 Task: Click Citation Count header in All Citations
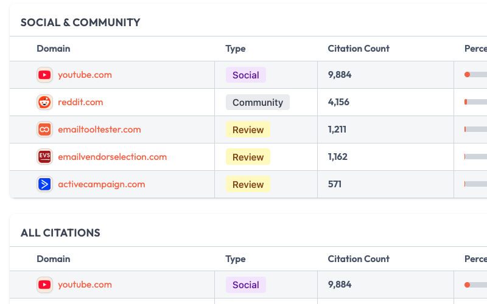tap(359, 259)
